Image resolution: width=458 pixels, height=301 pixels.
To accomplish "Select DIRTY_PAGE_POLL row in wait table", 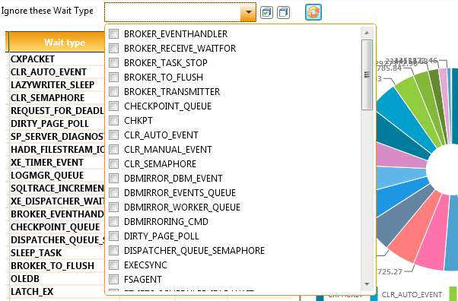I will pyautogui.click(x=57, y=123).
